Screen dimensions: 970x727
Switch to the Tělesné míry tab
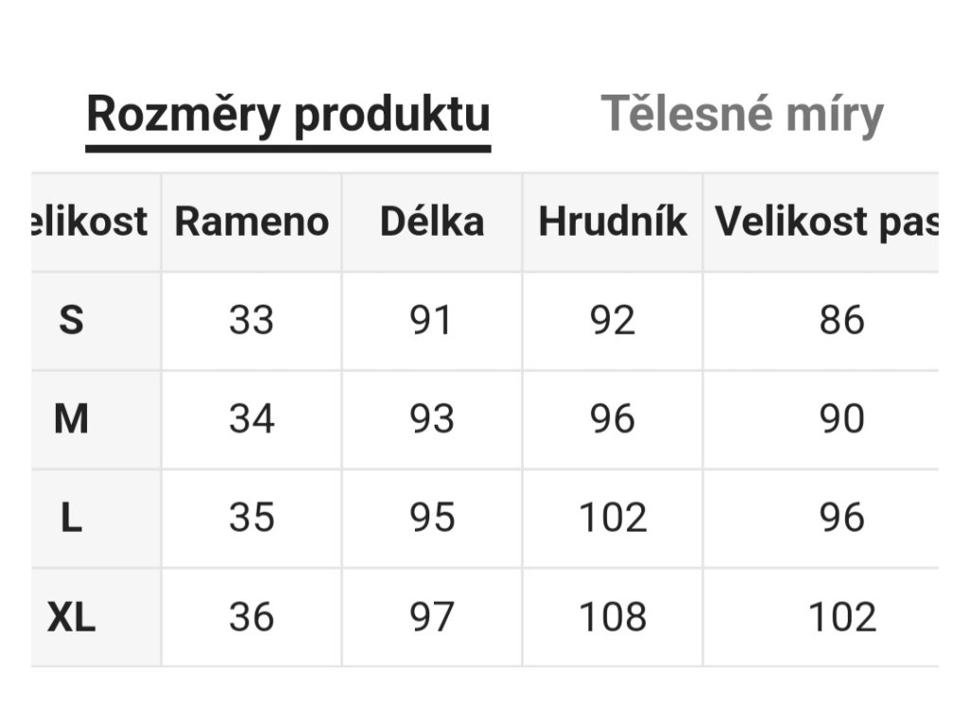click(x=742, y=115)
